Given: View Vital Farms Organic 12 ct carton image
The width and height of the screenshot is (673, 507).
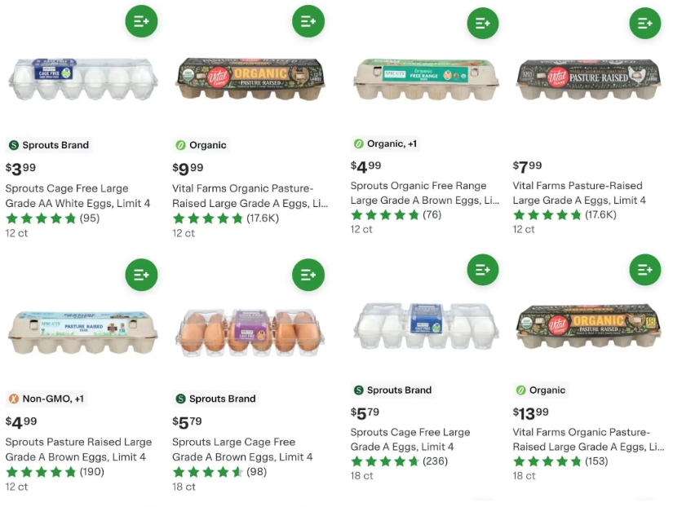Looking at the screenshot, I should pos(250,79).
